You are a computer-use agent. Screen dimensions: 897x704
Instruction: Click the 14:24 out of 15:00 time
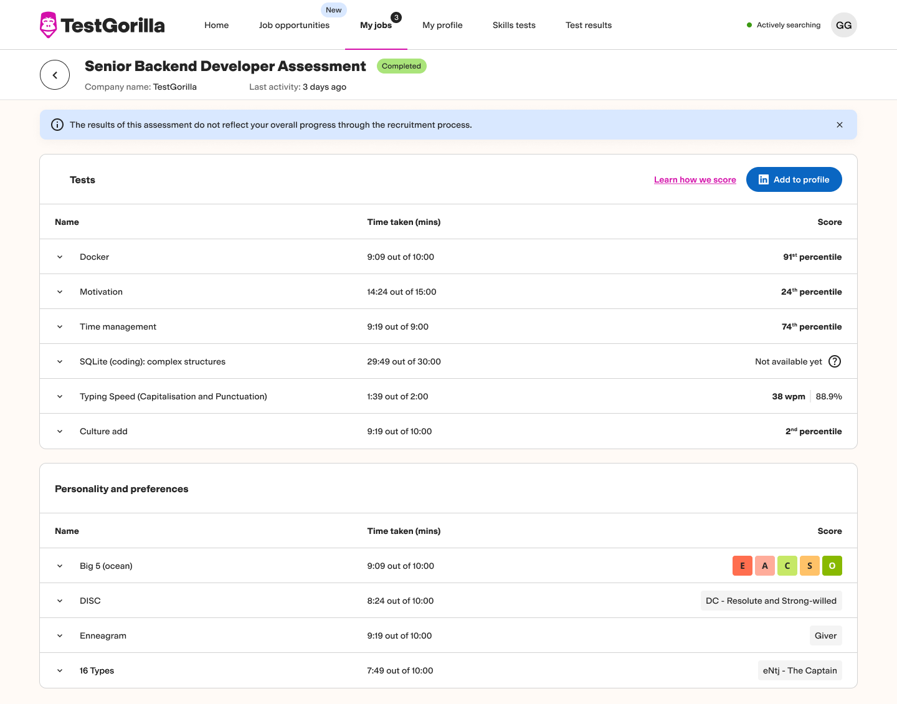click(402, 292)
